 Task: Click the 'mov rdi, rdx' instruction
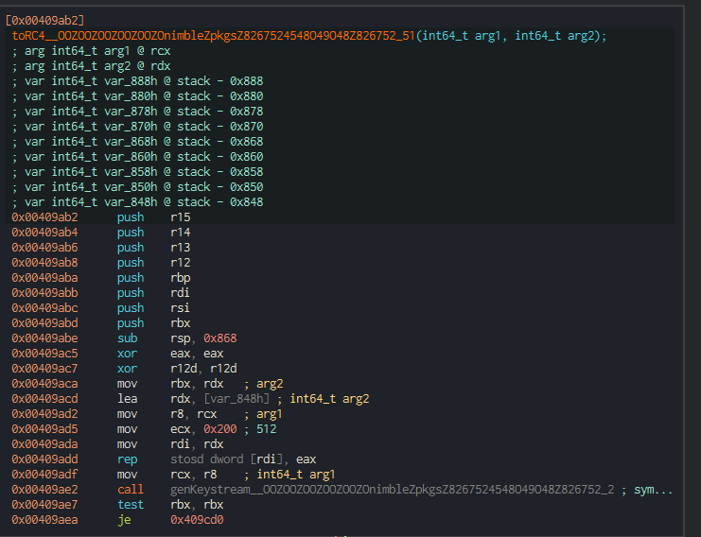click(x=170, y=444)
